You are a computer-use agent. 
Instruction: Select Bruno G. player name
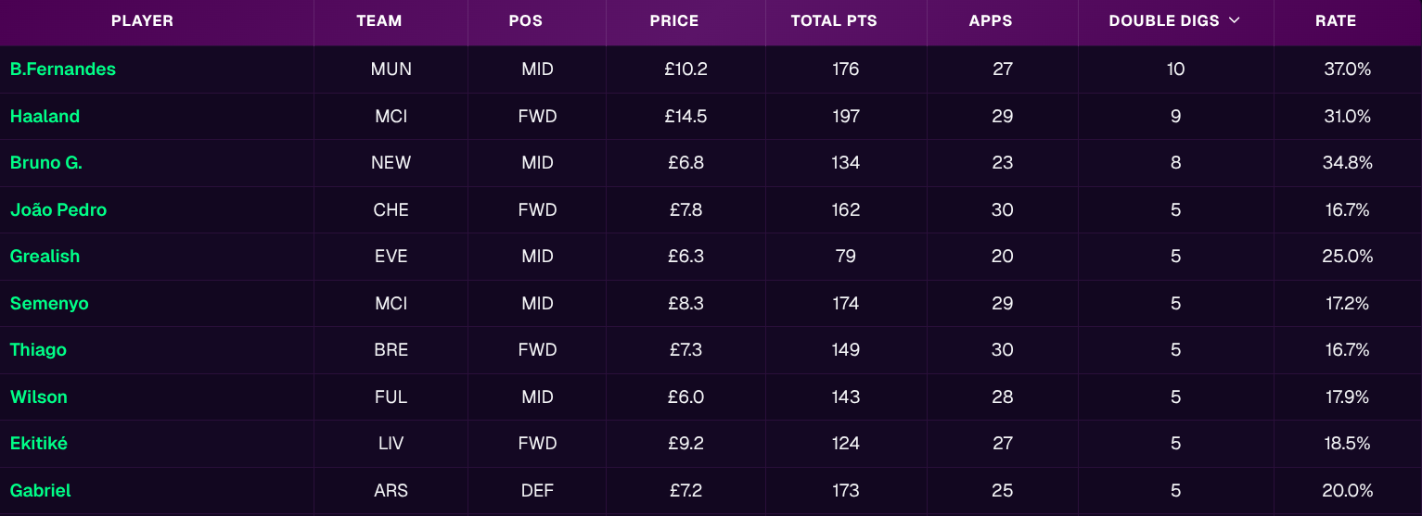click(x=46, y=163)
